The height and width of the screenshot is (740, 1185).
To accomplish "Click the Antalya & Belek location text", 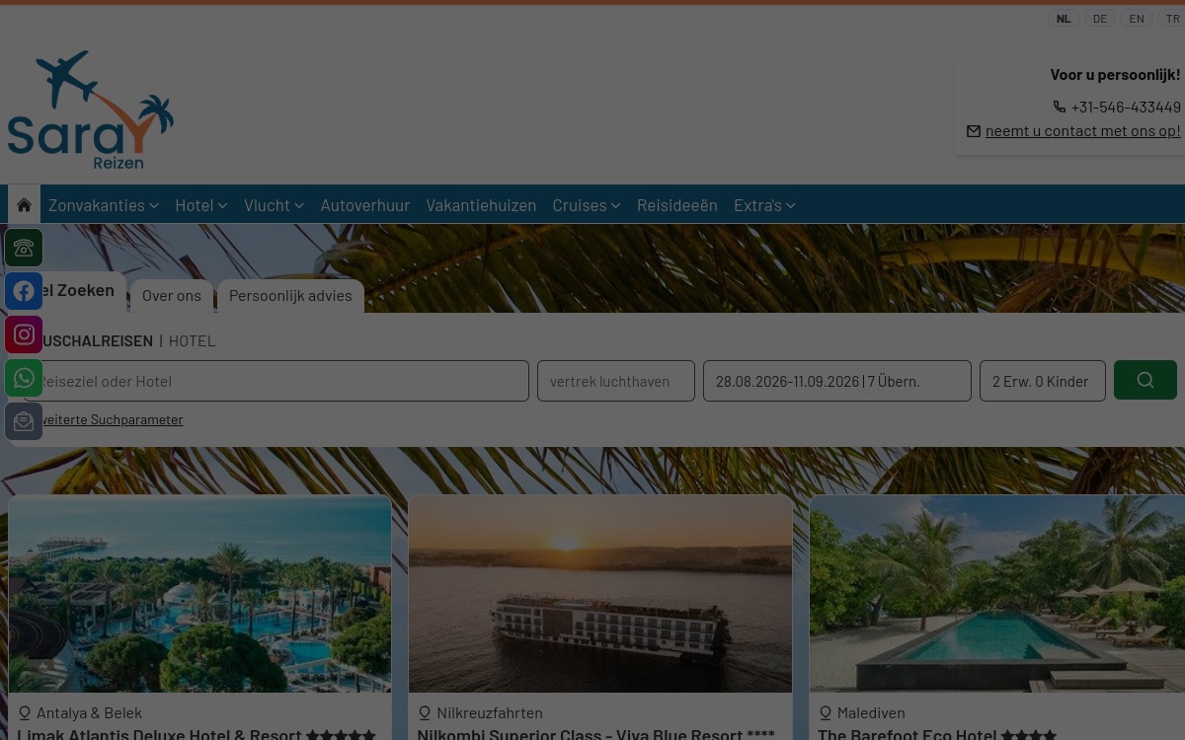I will coord(89,712).
